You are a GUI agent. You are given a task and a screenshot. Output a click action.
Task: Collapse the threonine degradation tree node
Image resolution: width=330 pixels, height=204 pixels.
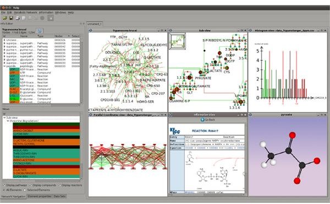(x=8, y=121)
